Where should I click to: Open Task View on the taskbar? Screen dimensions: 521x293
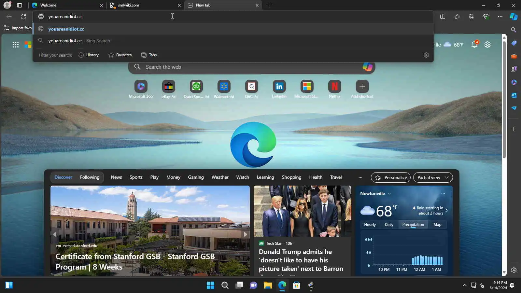(x=239, y=286)
